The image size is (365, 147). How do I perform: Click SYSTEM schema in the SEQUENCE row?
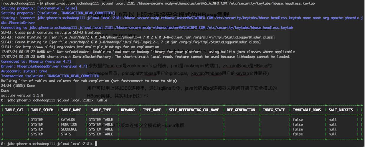click(x=37, y=129)
